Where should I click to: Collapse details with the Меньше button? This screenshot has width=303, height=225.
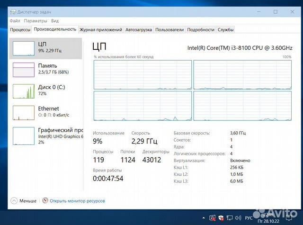coord(24,201)
